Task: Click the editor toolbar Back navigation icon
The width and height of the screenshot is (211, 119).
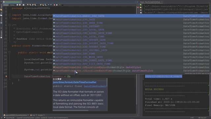Action: coord(20,5)
